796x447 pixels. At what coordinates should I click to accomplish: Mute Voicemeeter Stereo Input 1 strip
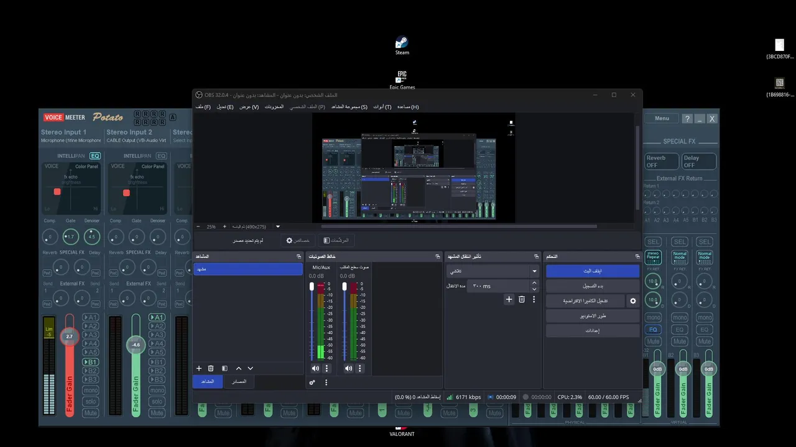tap(91, 413)
